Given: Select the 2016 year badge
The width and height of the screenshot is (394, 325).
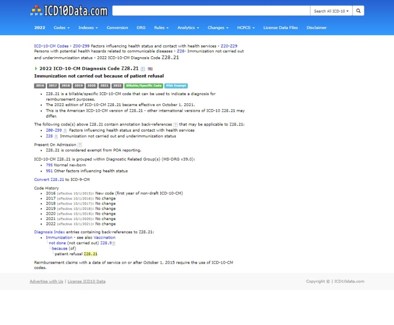Looking at the screenshot, I should (40, 86).
